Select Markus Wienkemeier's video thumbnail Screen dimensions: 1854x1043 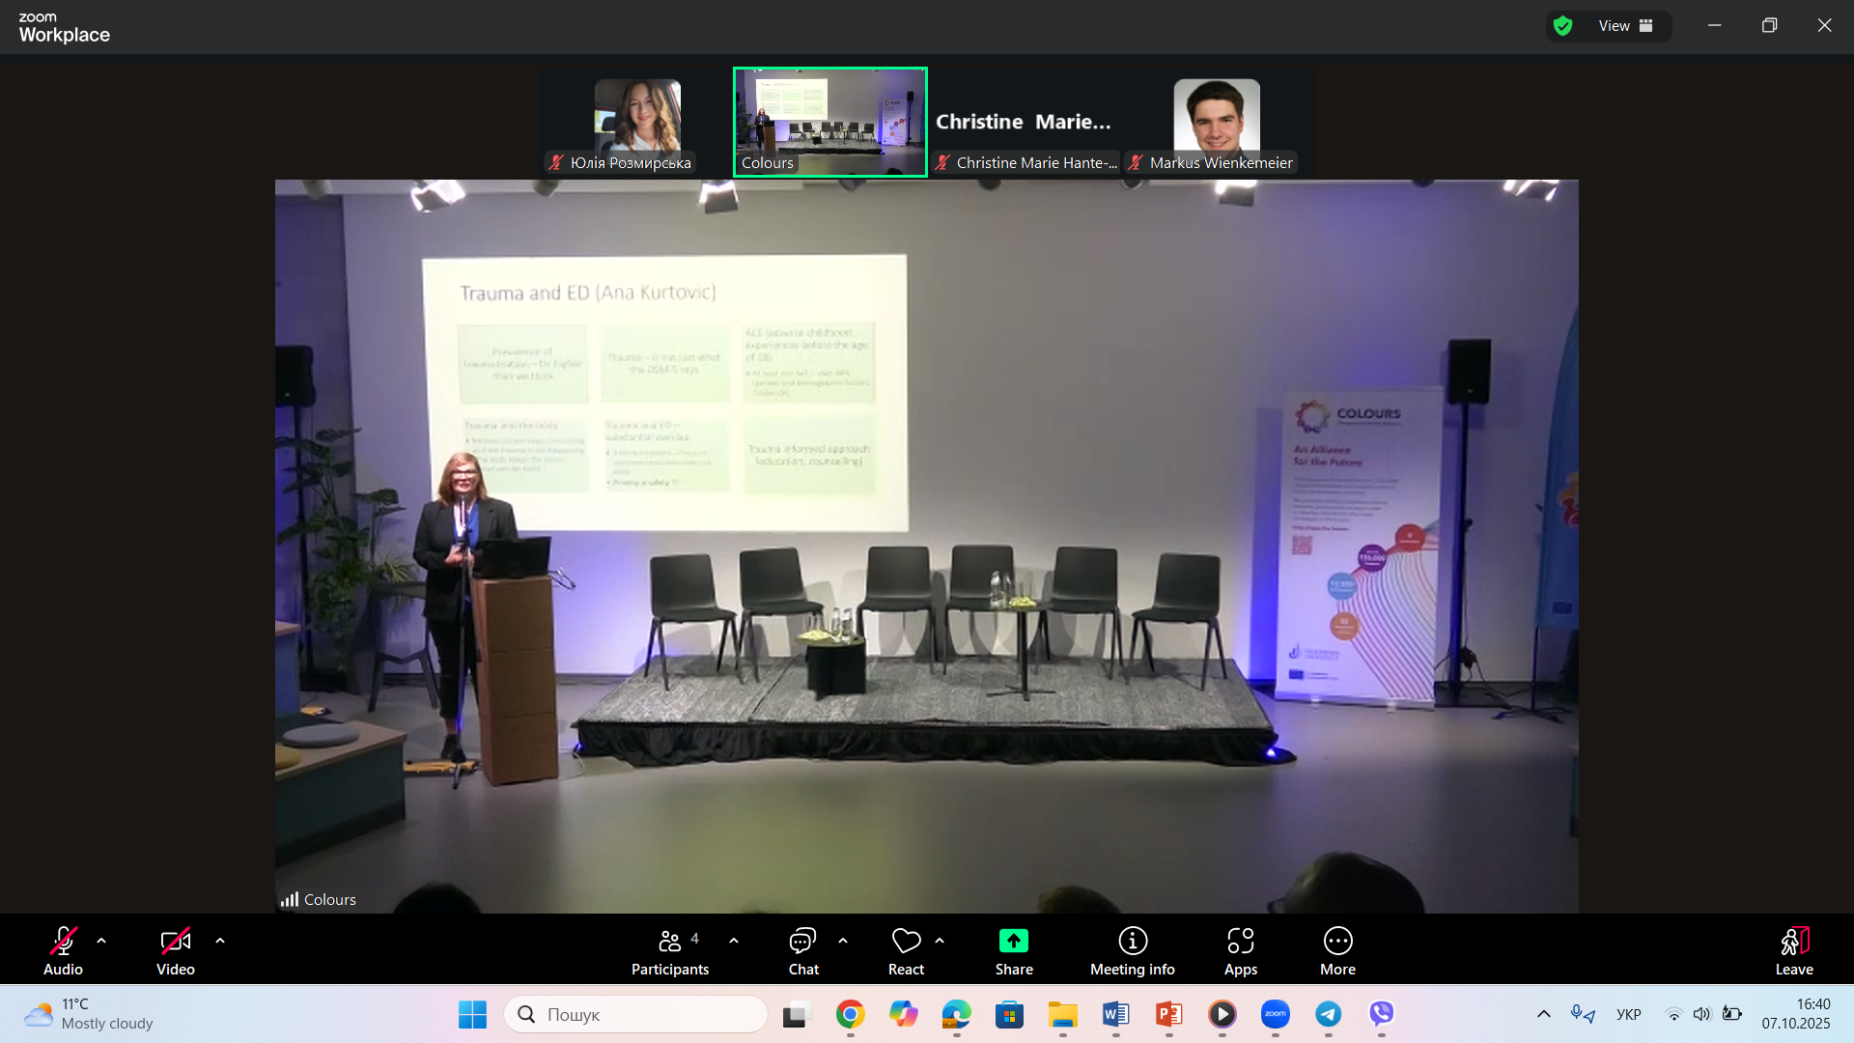pos(1216,122)
